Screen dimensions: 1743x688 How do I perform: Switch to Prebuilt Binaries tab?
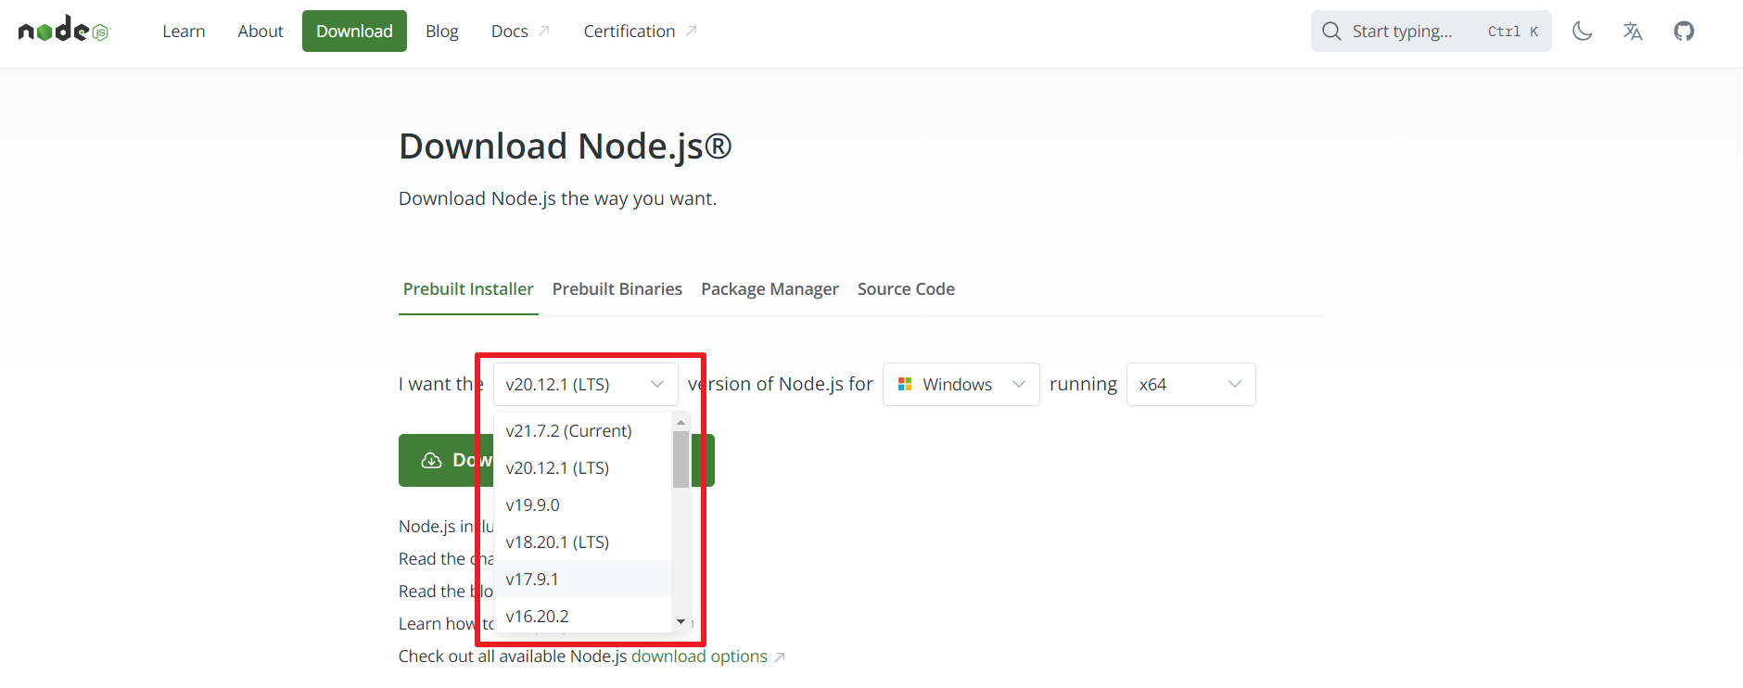pos(617,288)
